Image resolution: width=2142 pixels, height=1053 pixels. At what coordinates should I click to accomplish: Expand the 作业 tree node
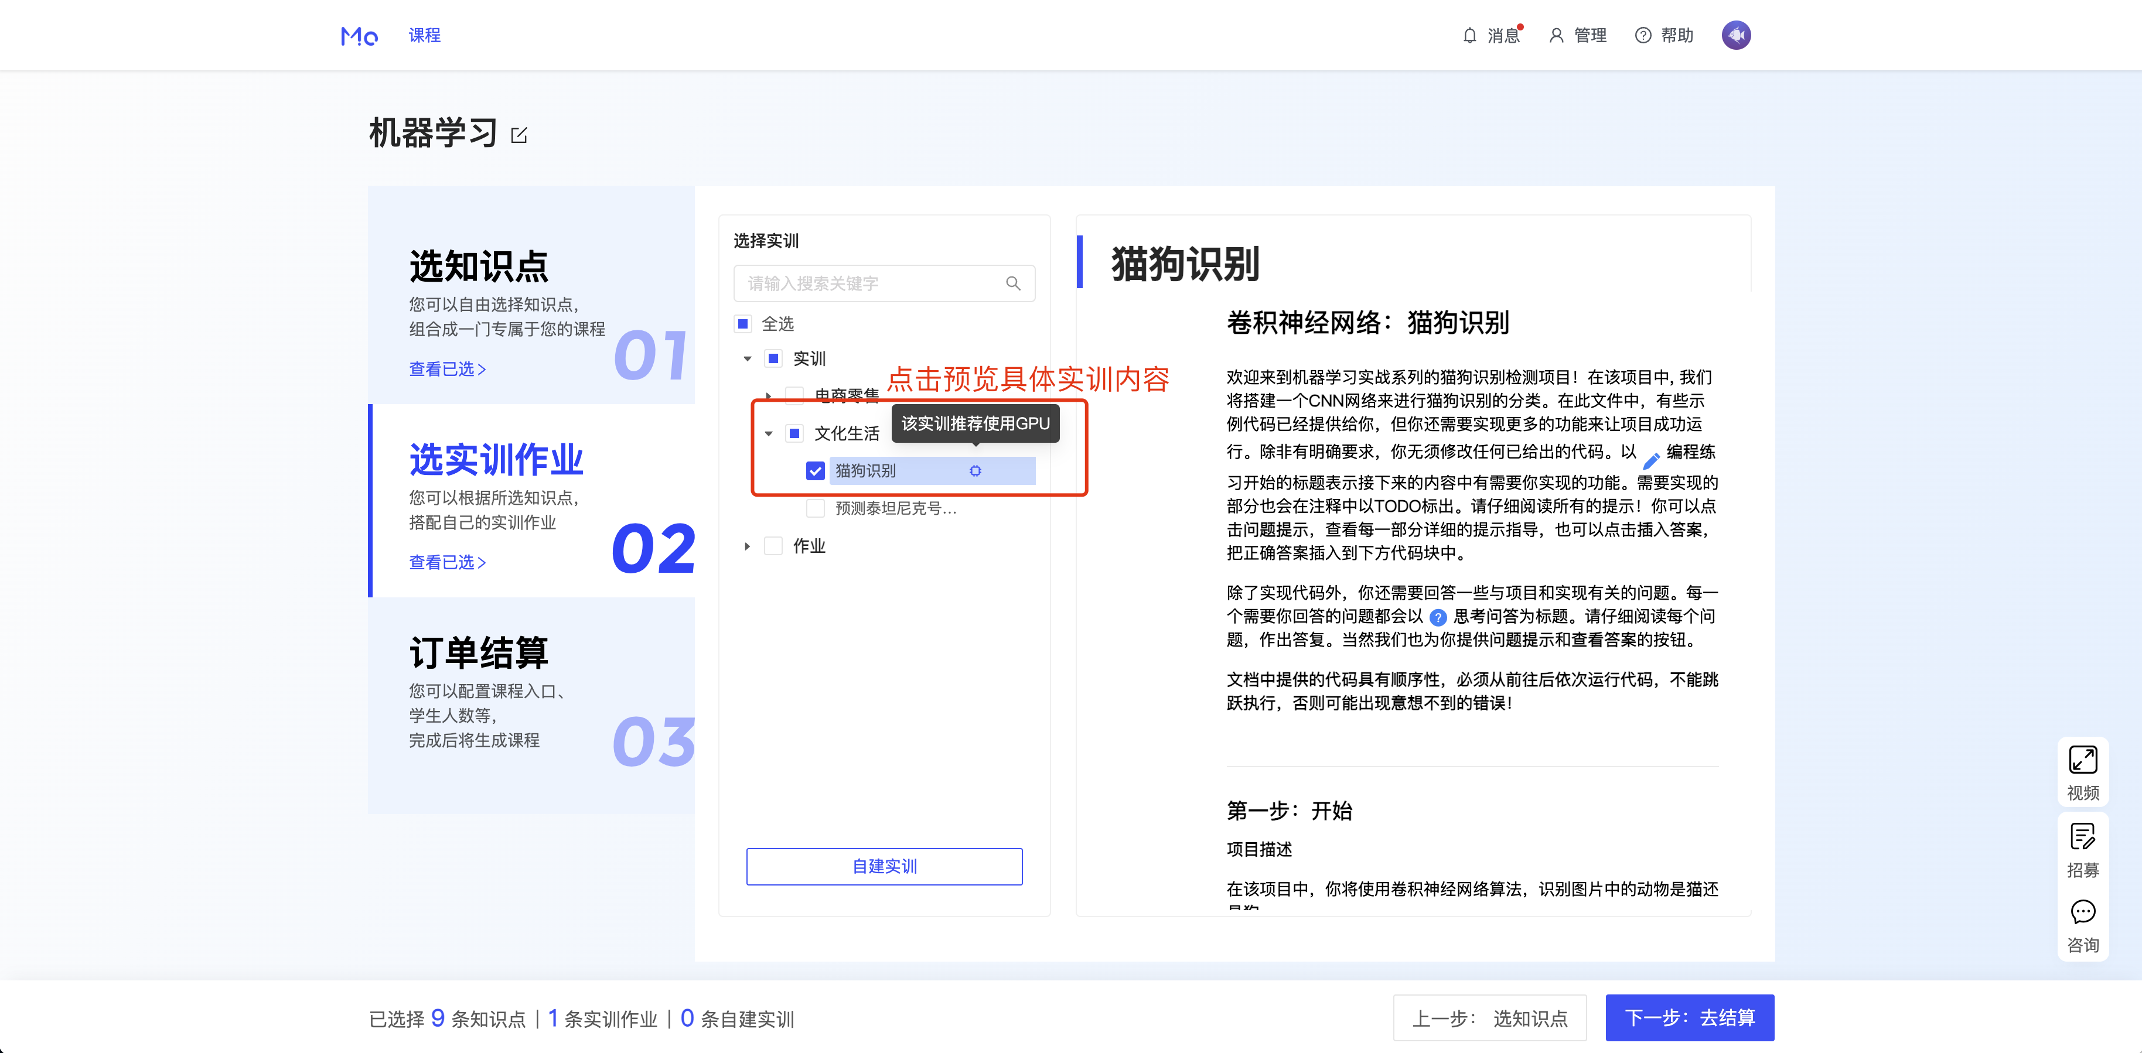click(748, 546)
